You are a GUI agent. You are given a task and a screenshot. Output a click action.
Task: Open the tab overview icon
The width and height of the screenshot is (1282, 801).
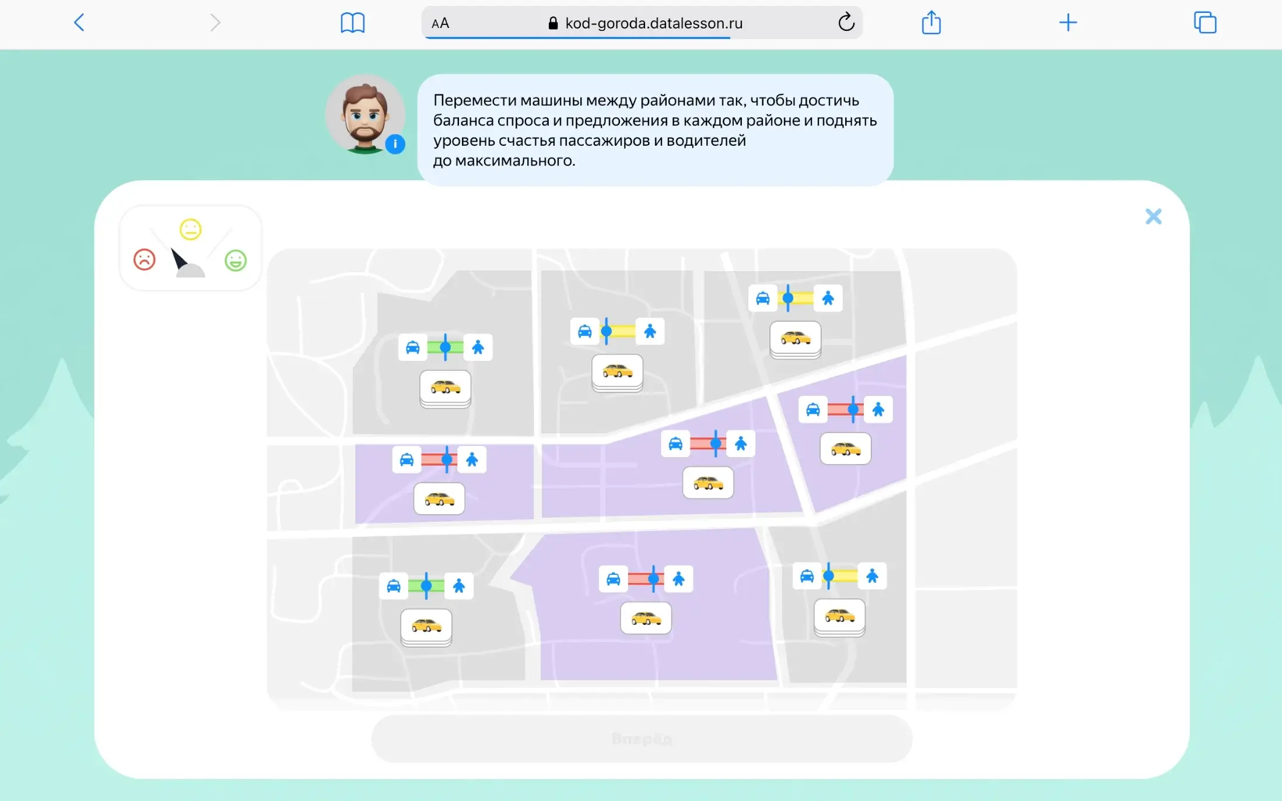[x=1204, y=23]
